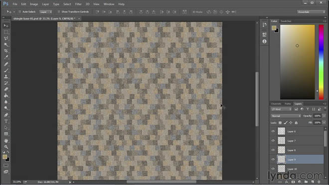Hide Layer 9 visibility eye

tap(273, 160)
